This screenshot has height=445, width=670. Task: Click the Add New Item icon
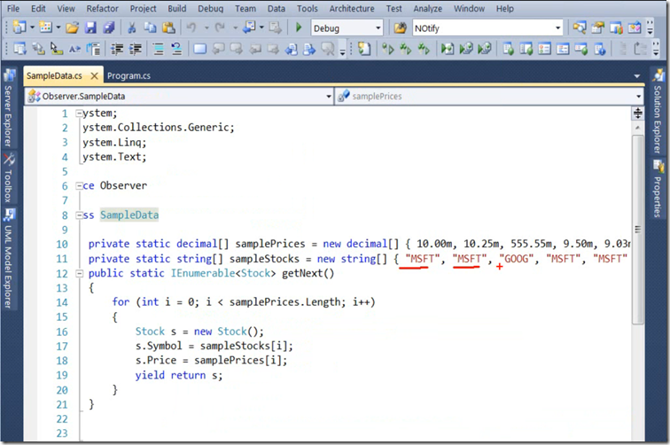click(x=45, y=27)
